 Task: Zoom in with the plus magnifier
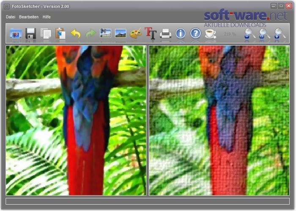pyautogui.click(x=280, y=33)
